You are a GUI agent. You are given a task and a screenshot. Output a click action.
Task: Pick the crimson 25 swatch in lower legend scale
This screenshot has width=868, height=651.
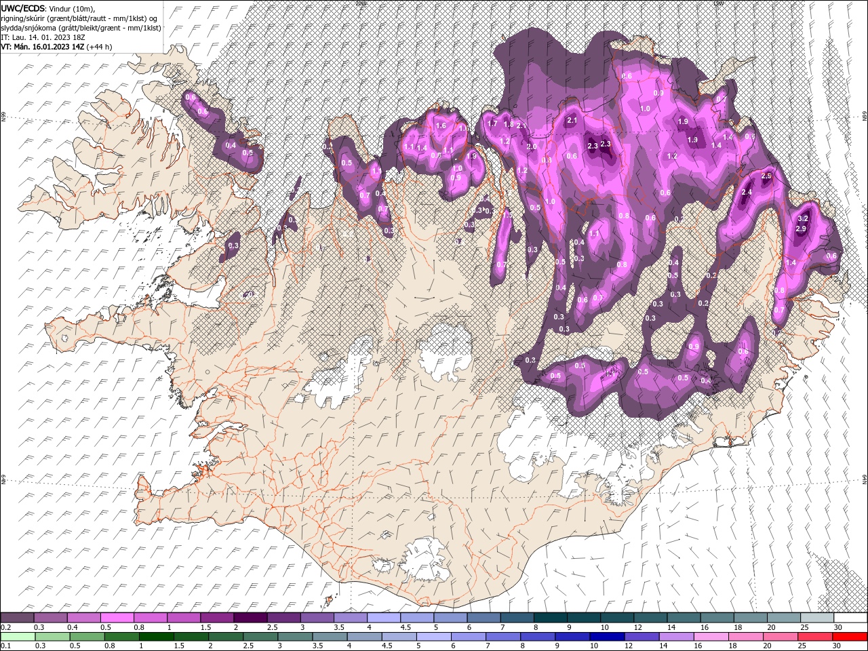pyautogui.click(x=814, y=637)
